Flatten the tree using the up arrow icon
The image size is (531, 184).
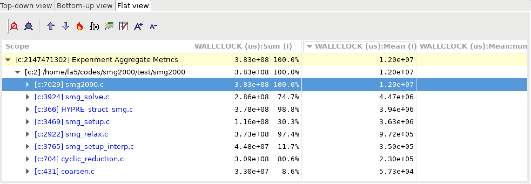coord(51,26)
